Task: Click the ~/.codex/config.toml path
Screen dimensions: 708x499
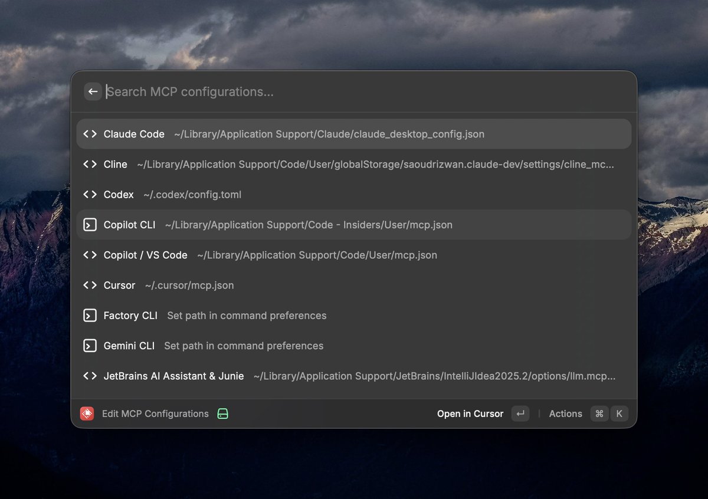Action: (x=192, y=195)
